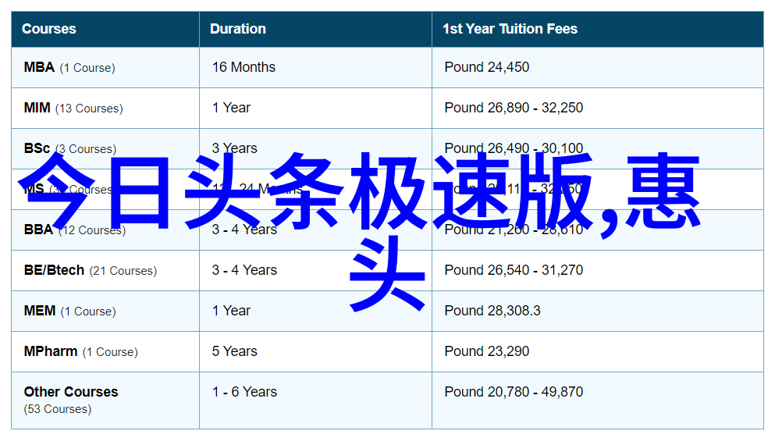
Task: Select the MBA course name
Action: click(x=39, y=67)
